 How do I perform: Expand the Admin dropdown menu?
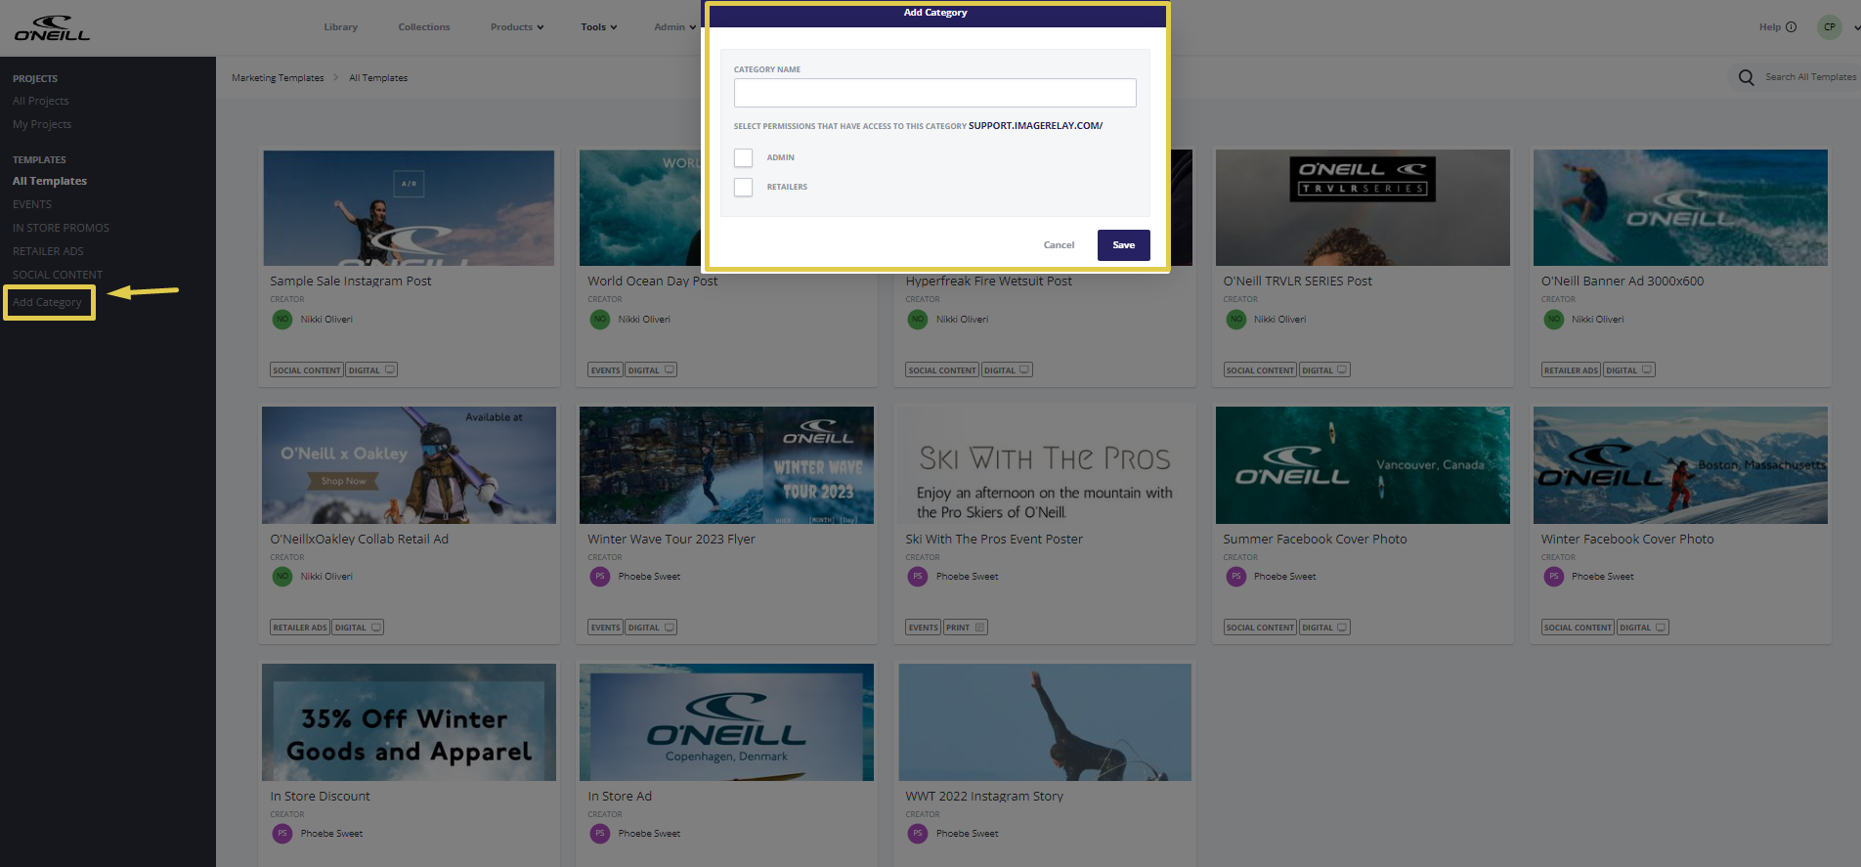tap(674, 27)
